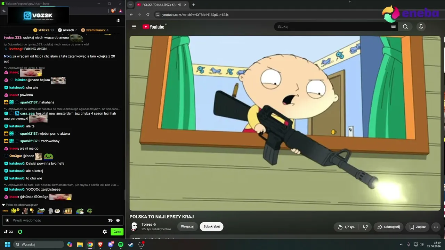Click the green Kick logo below chat input

tap(20, 232)
